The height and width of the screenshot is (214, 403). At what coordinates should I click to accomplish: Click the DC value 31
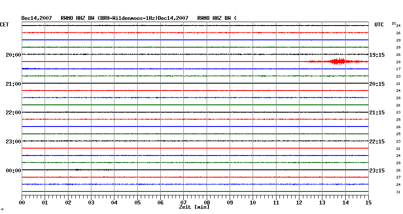click(398, 192)
